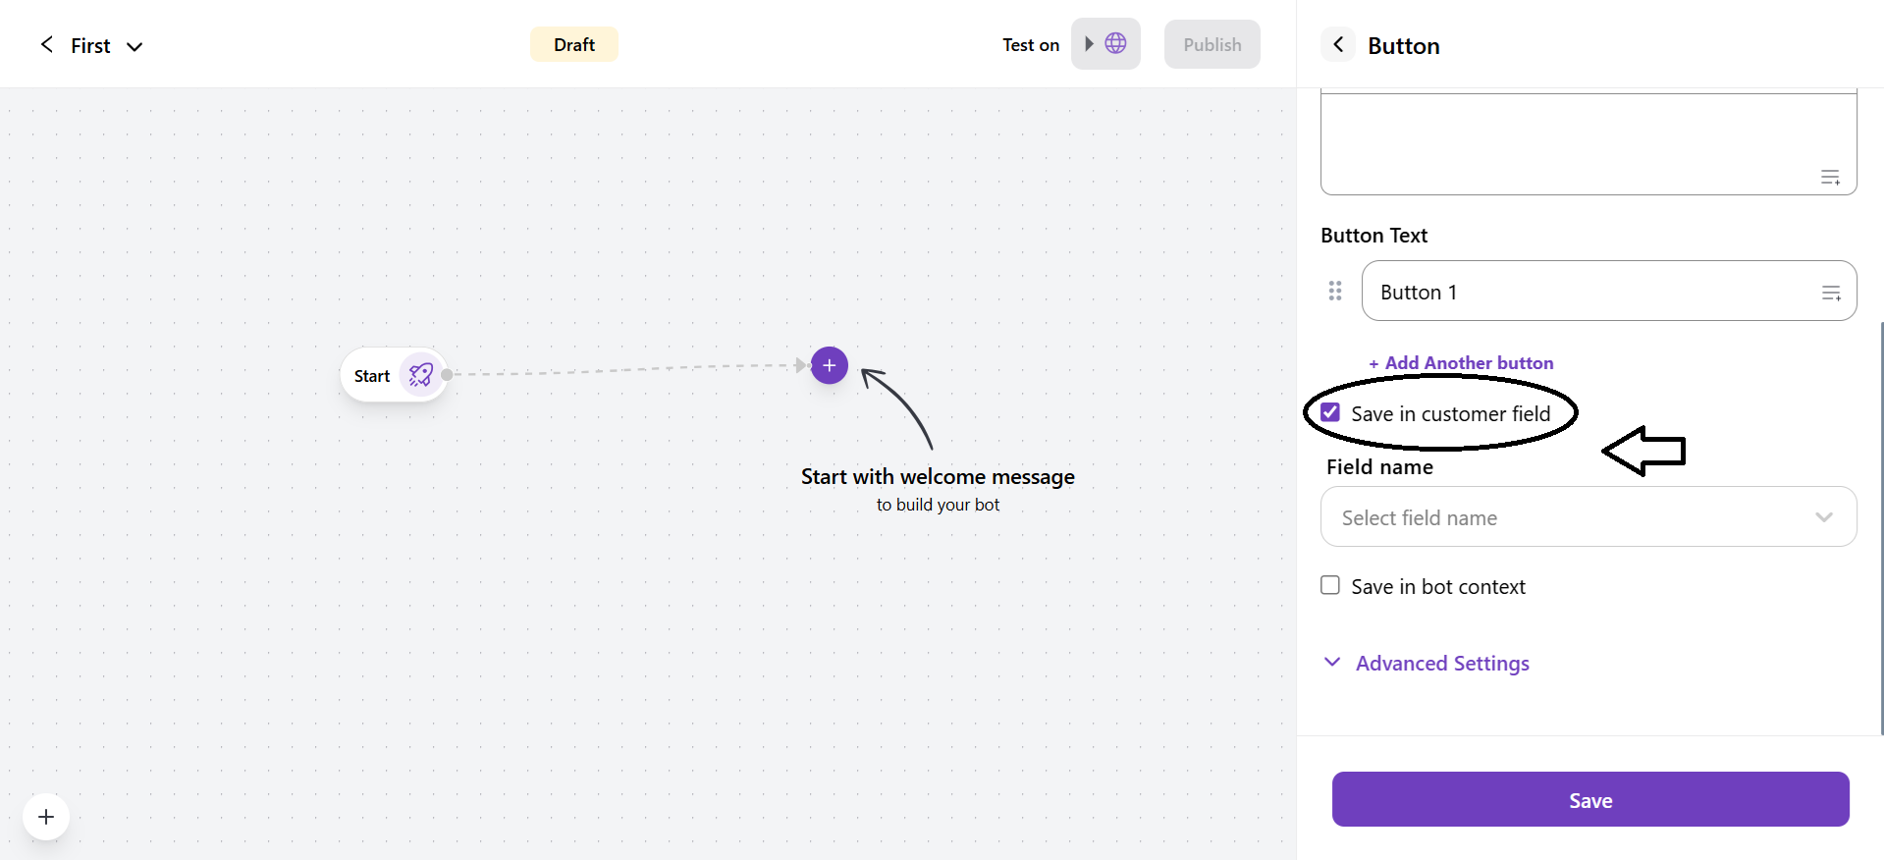Select the Start node rocket icon

[x=421, y=375]
